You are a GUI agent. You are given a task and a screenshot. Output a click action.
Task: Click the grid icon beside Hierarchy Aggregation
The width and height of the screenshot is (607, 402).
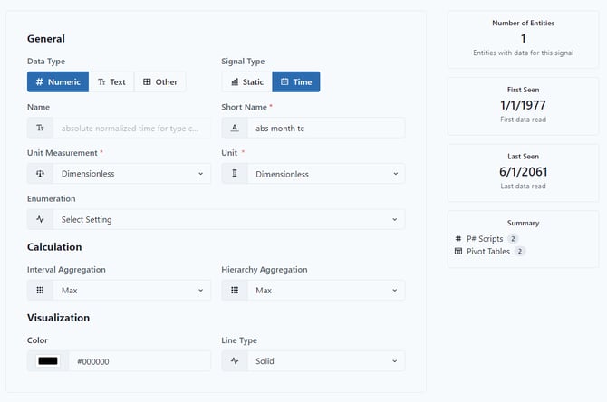click(234, 291)
